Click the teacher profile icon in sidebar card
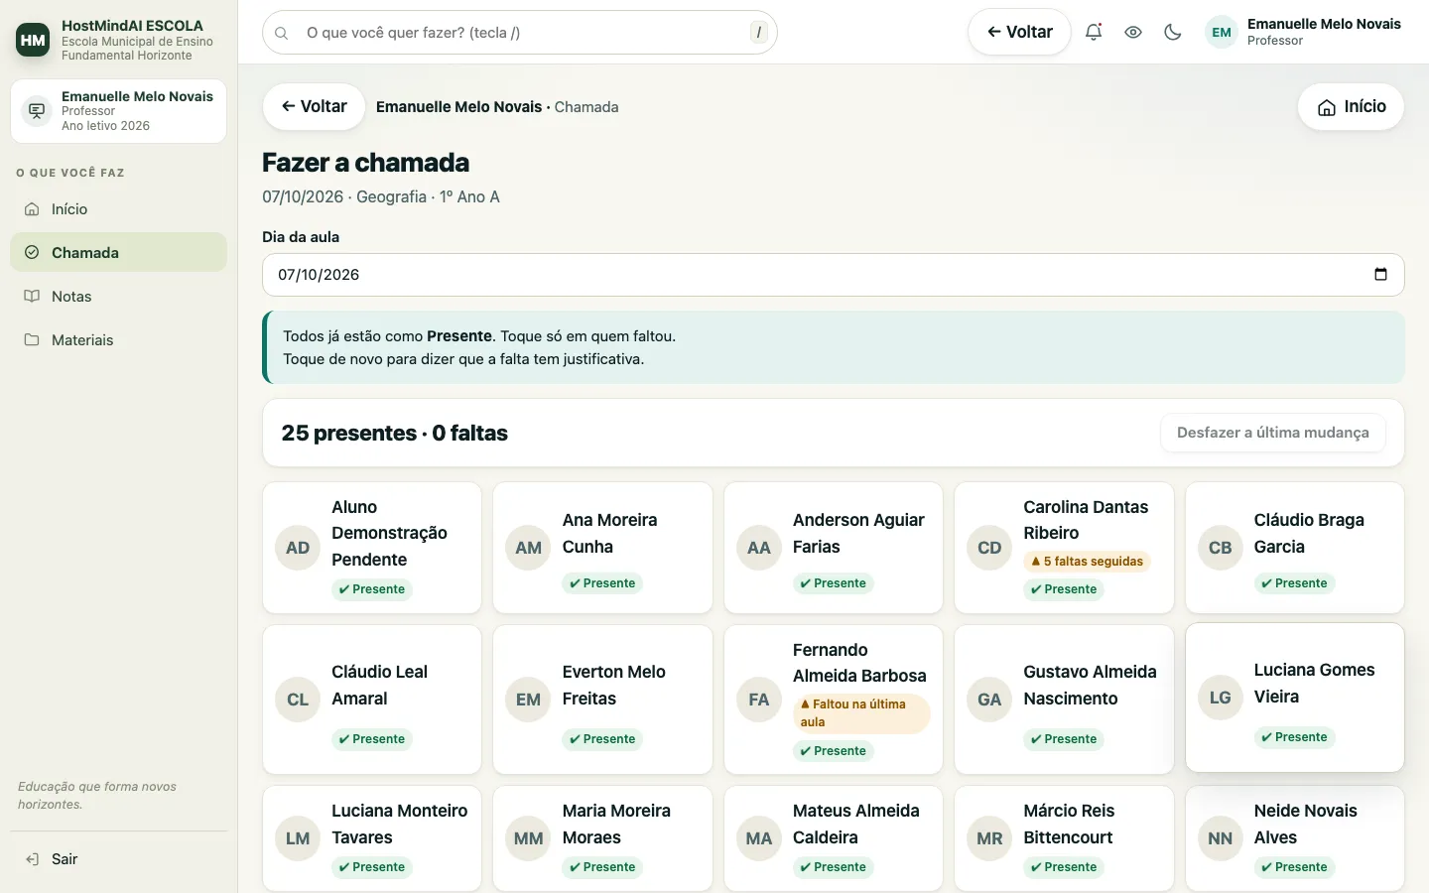Screen dimensions: 1429x893 (x=37, y=111)
